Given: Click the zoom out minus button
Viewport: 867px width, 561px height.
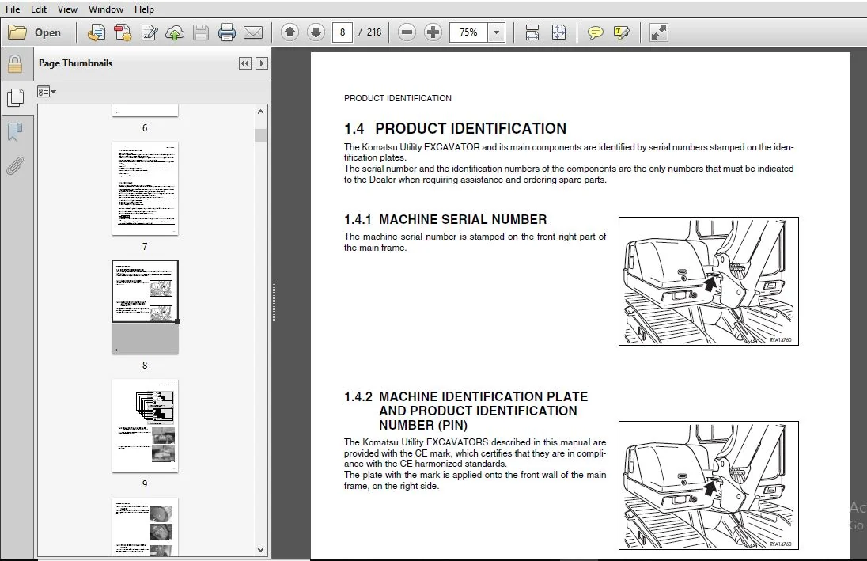Looking at the screenshot, I should pyautogui.click(x=407, y=32).
